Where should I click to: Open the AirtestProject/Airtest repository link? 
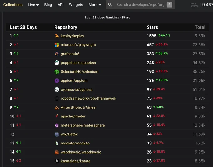(79, 107)
